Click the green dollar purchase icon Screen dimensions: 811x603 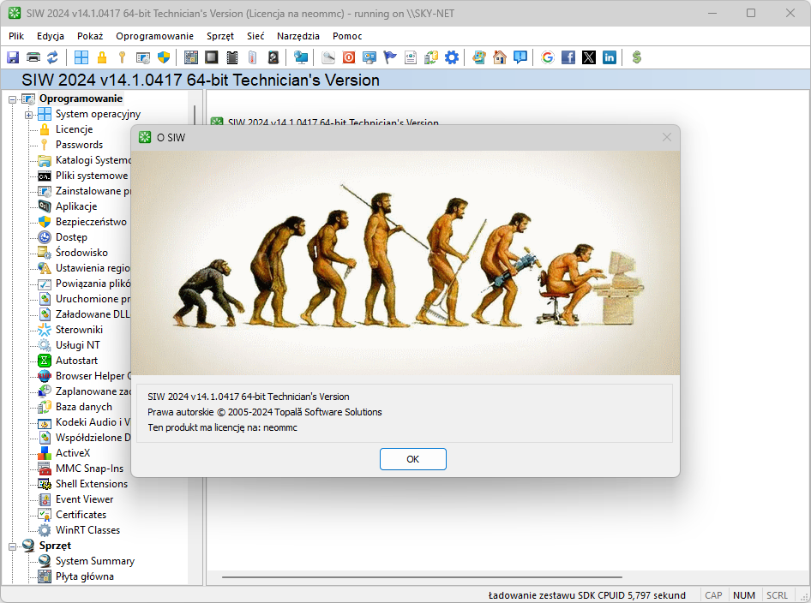coord(637,57)
